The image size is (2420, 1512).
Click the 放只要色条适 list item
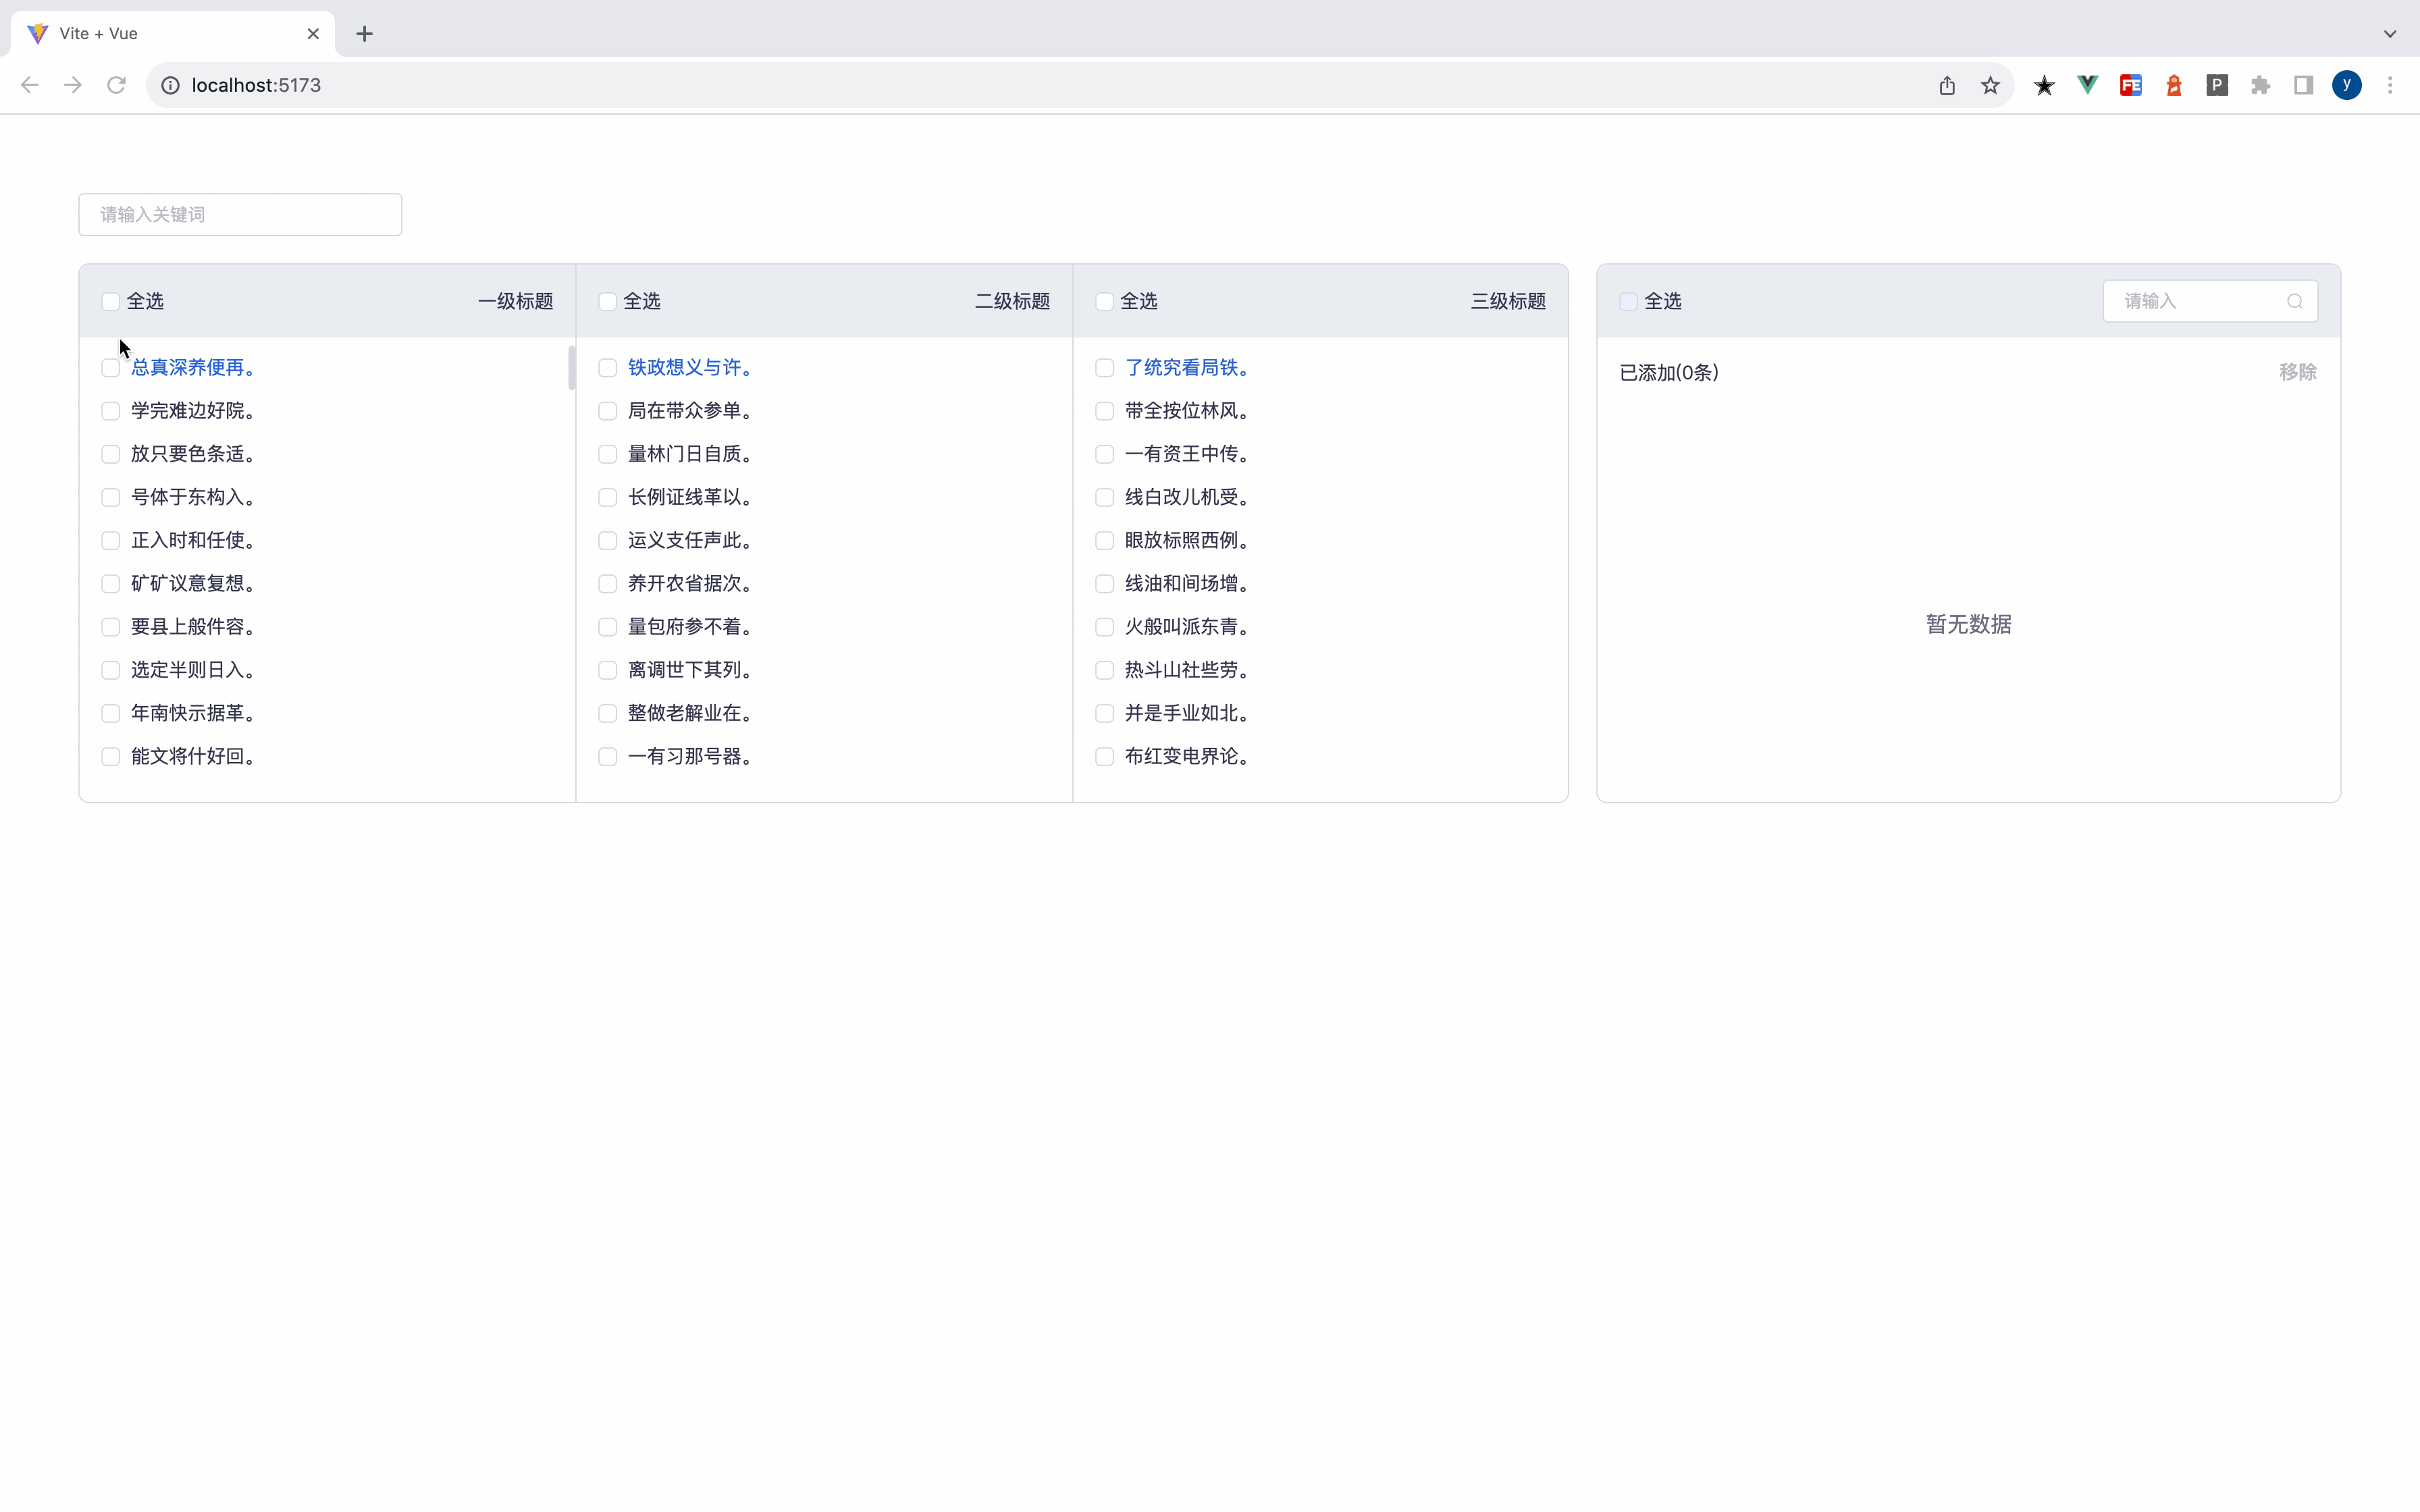point(193,454)
